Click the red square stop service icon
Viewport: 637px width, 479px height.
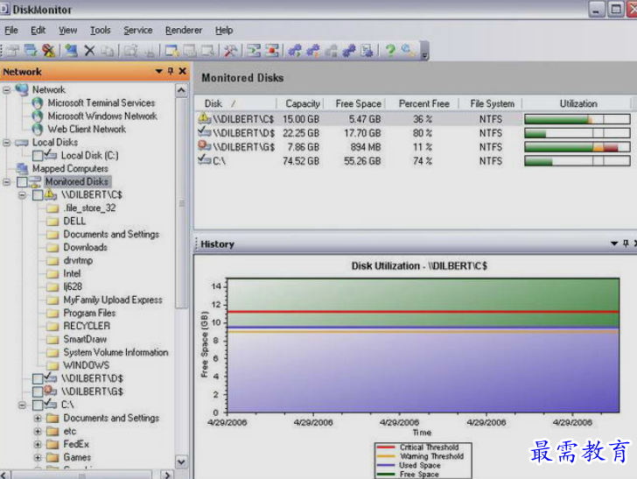[x=272, y=51]
